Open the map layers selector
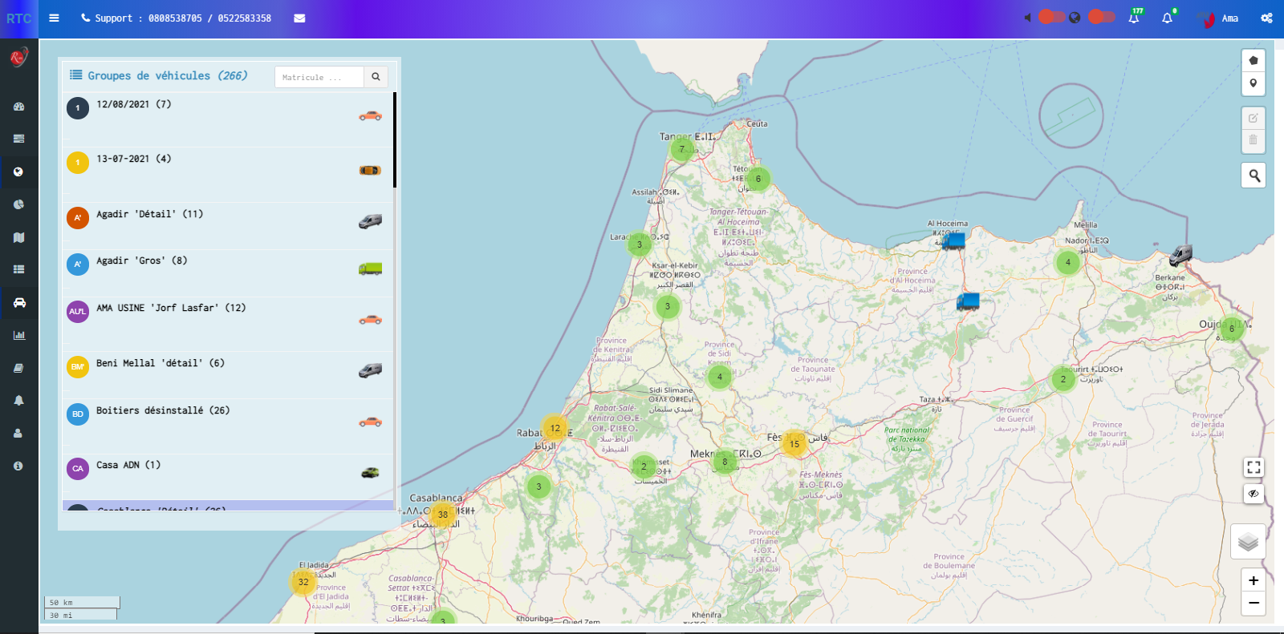This screenshot has height=634, width=1284. pos(1248,542)
